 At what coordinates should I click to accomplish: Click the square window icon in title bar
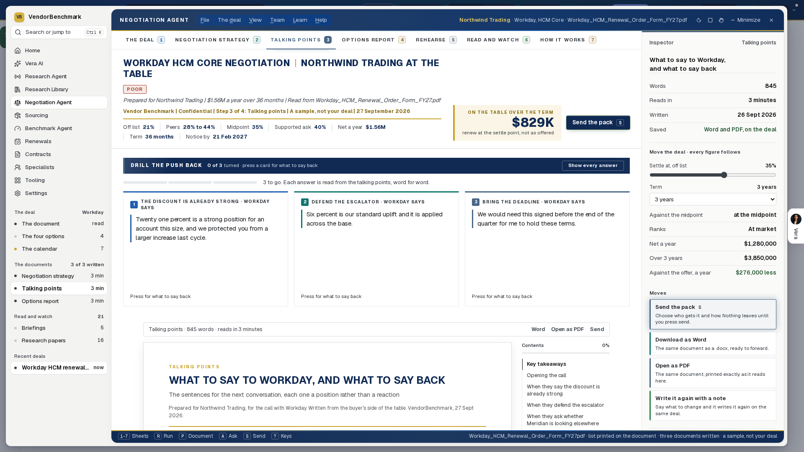[710, 20]
